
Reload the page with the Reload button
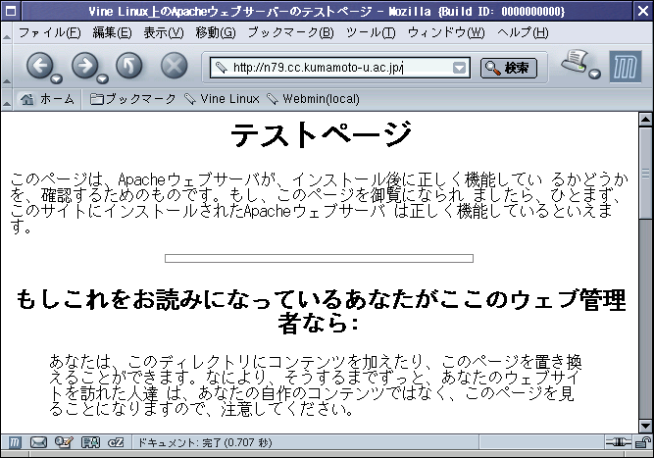[129, 66]
